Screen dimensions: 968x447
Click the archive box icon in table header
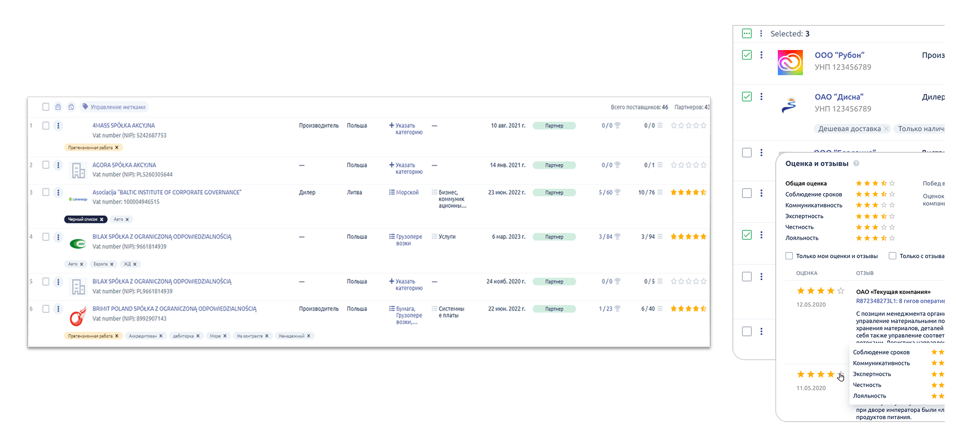[58, 107]
